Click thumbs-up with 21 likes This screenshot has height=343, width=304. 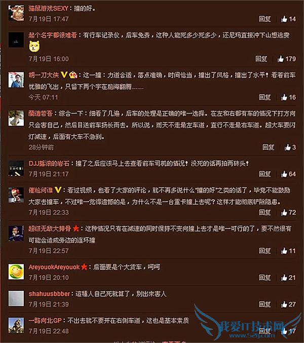(x=288, y=278)
